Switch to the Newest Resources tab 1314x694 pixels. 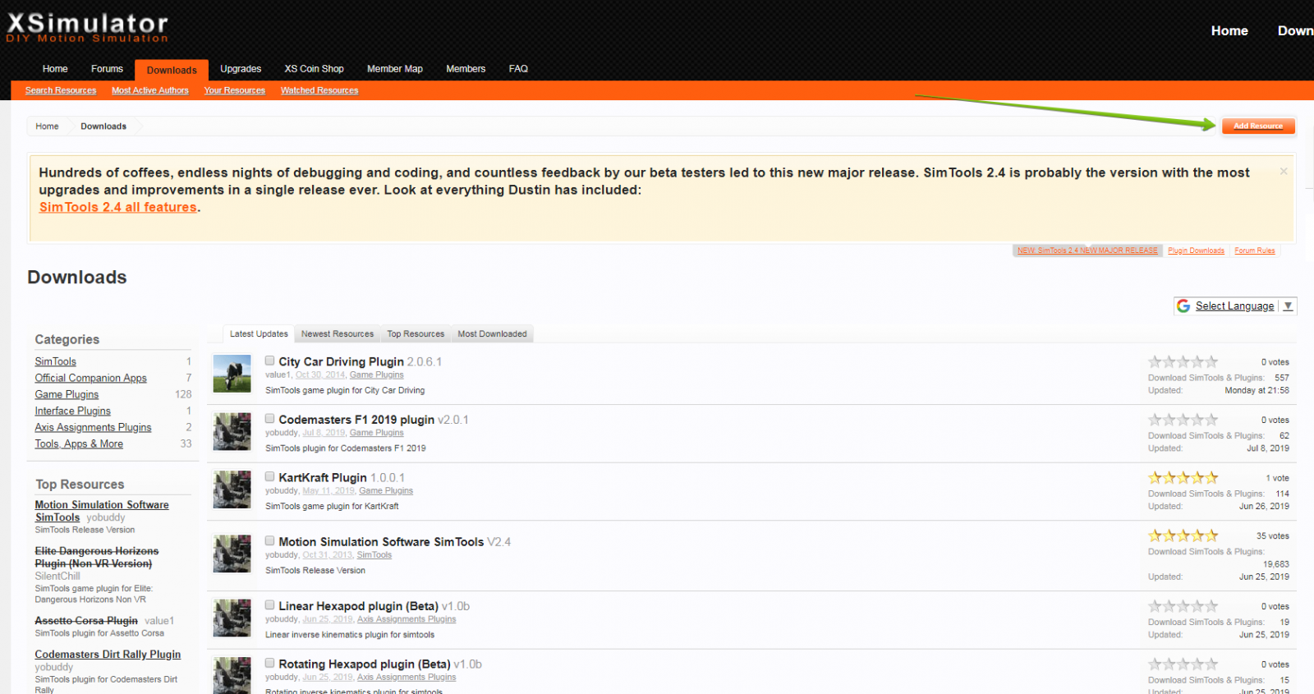point(338,333)
